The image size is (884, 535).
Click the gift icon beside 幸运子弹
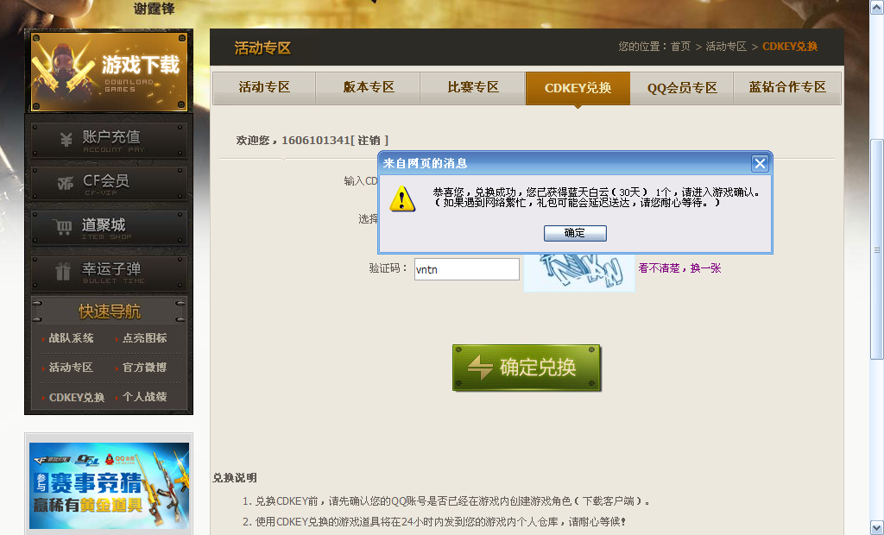pos(63,271)
